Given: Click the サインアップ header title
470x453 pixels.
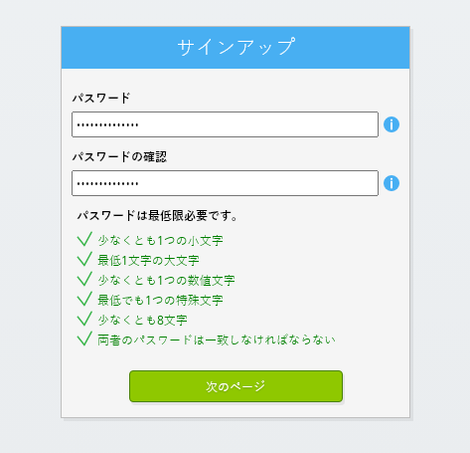Looking at the screenshot, I should (x=235, y=47).
